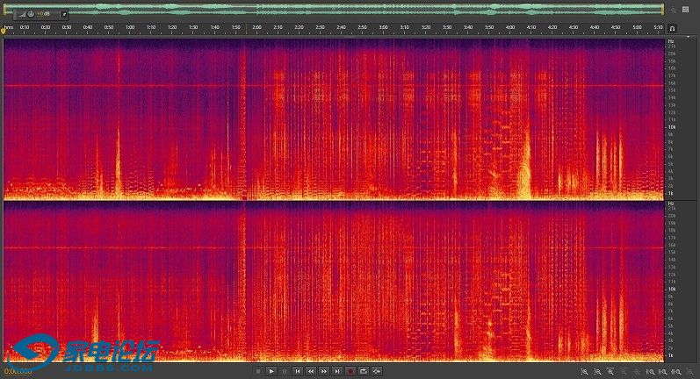
Task: Click the red Record button
Action: 350,371
